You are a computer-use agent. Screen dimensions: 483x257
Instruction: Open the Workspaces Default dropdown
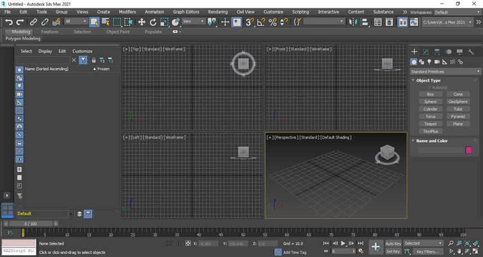pyautogui.click(x=457, y=12)
